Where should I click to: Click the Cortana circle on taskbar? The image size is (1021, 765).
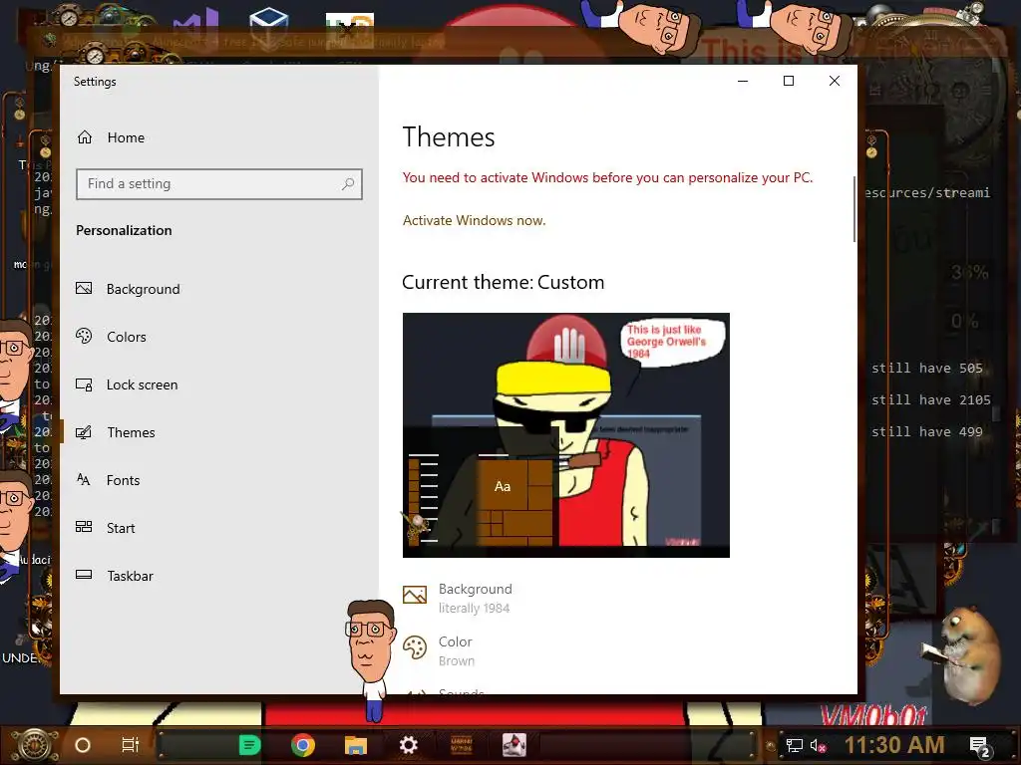click(83, 745)
